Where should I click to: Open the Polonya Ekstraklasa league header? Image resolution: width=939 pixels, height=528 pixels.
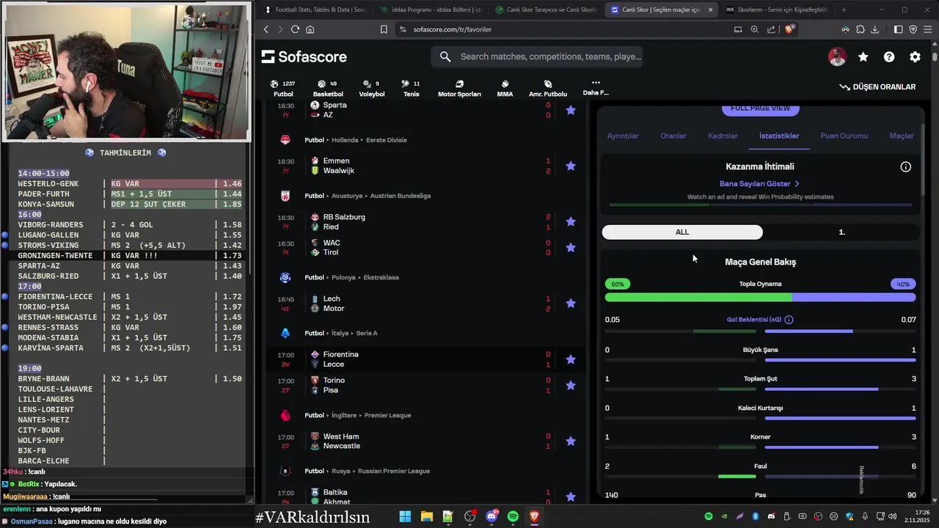point(351,278)
